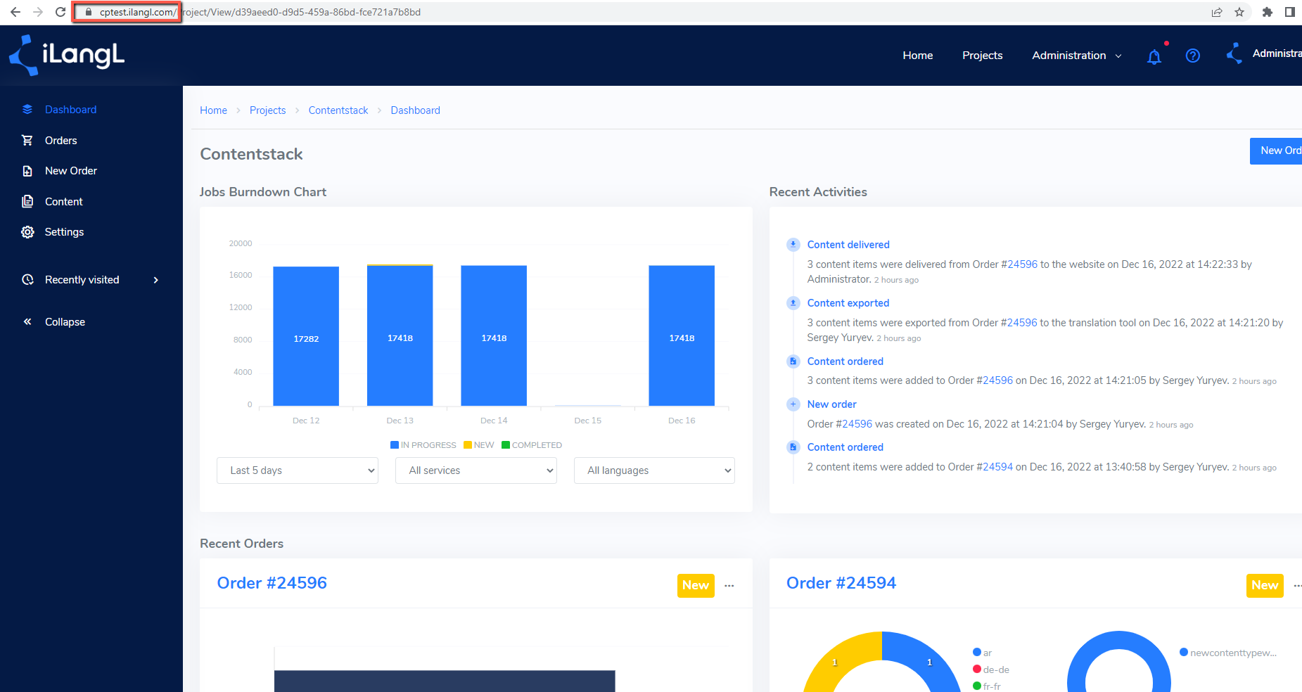1302x692 pixels.
Task: Open Projects in top navigation
Action: click(983, 56)
